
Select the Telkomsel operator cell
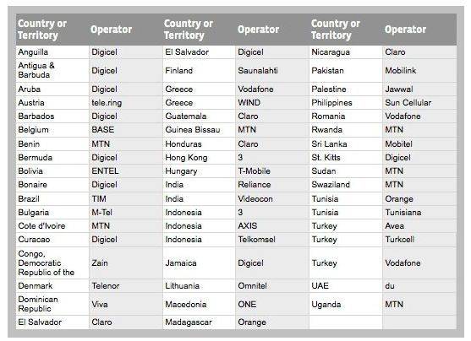pyautogui.click(x=272, y=240)
